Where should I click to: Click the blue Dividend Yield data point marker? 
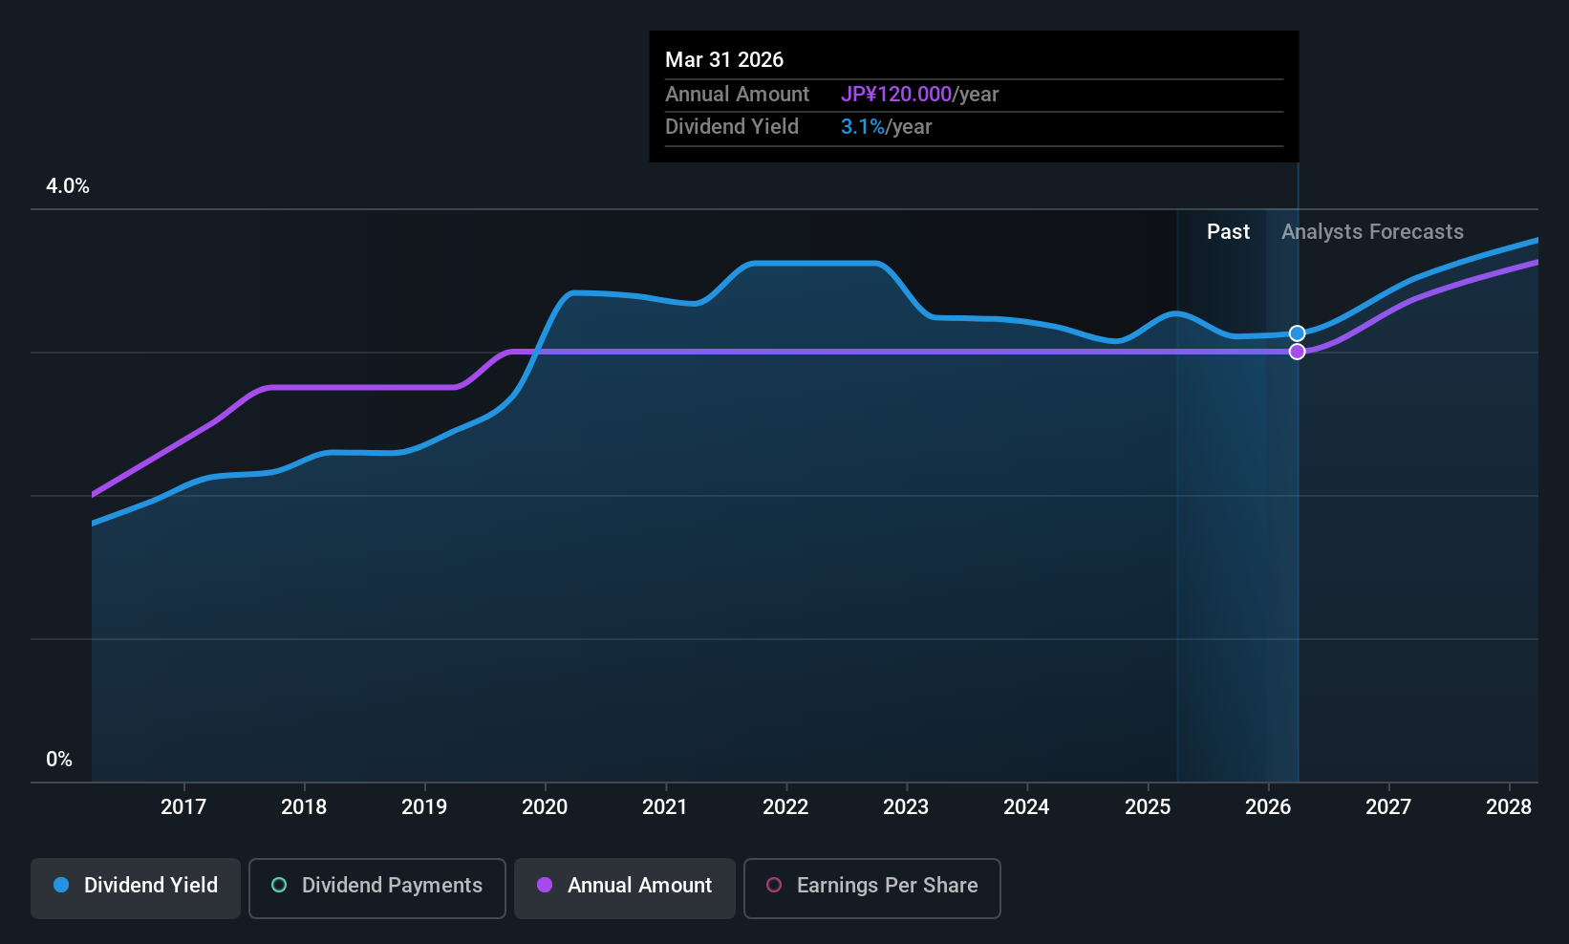pyautogui.click(x=1297, y=333)
